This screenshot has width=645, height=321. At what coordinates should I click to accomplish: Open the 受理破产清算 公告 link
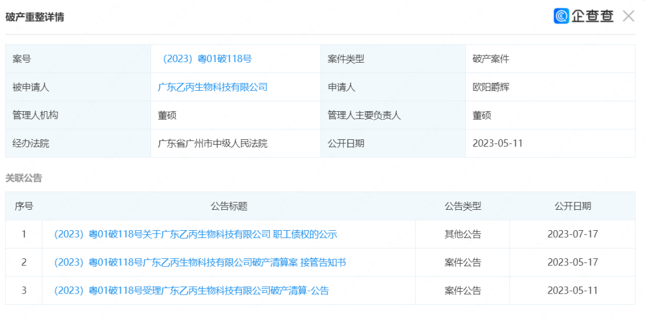[191, 291]
